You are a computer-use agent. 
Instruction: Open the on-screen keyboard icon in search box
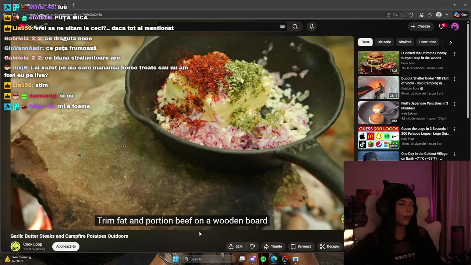[x=282, y=26]
